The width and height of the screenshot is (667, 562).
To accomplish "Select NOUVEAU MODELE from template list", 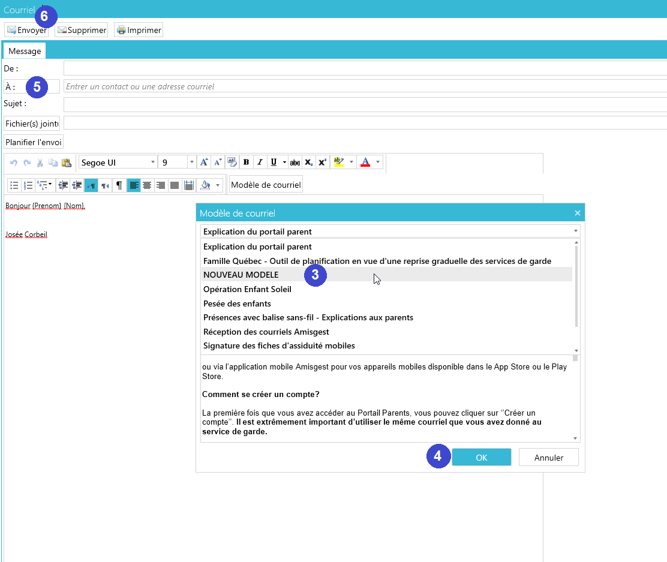I will click(241, 275).
